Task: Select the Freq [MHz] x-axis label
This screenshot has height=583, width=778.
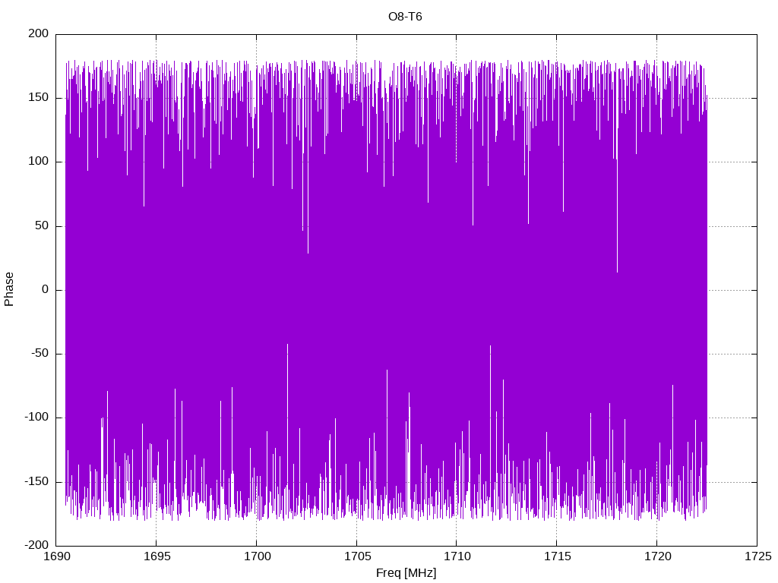Action: pos(406,573)
